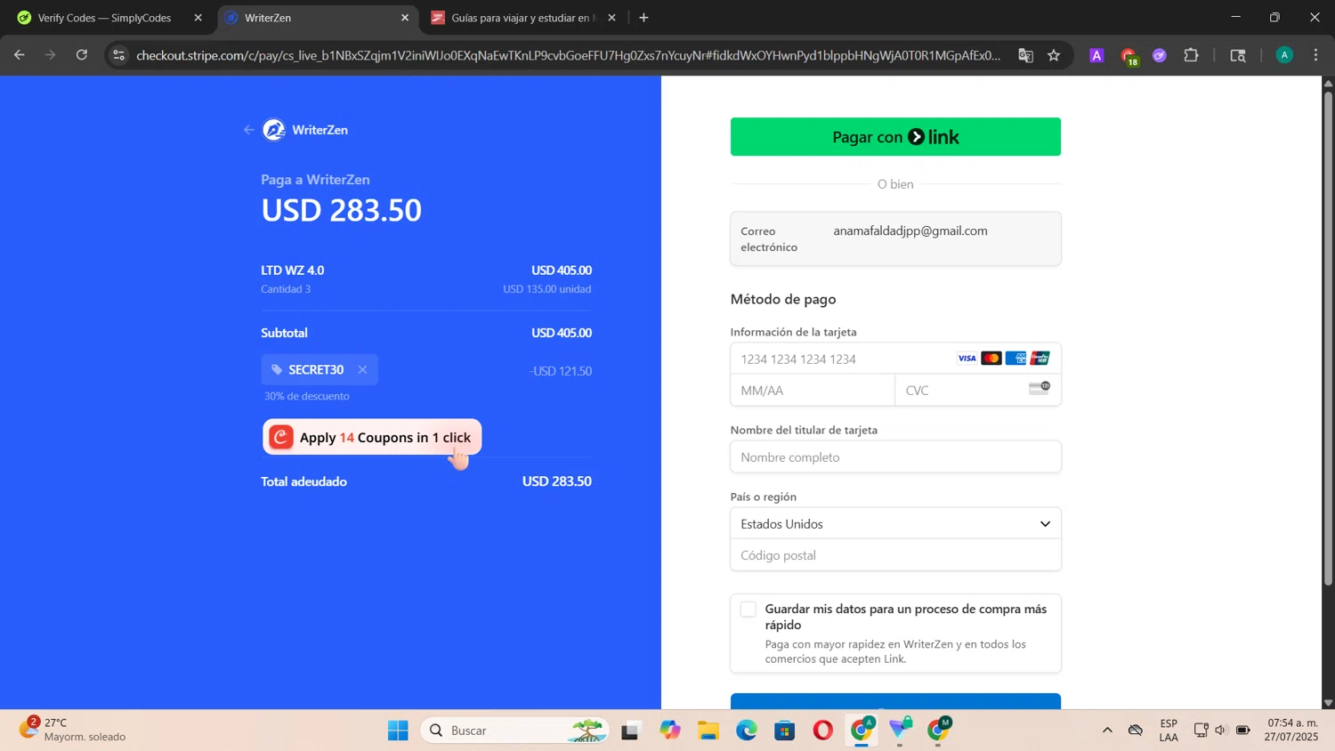Launch Microsoft Edge from taskbar
The image size is (1335, 751).
point(746,731)
